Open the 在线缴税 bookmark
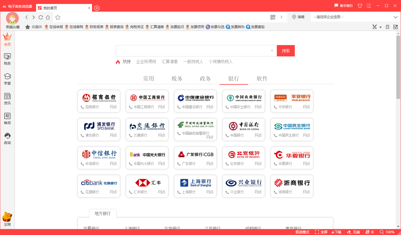This screenshot has width=401, height=235. tap(74, 27)
